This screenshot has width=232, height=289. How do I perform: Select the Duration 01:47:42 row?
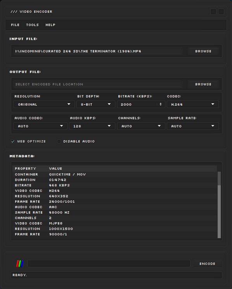click(115, 180)
